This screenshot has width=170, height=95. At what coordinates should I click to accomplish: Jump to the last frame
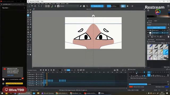coord(54,70)
